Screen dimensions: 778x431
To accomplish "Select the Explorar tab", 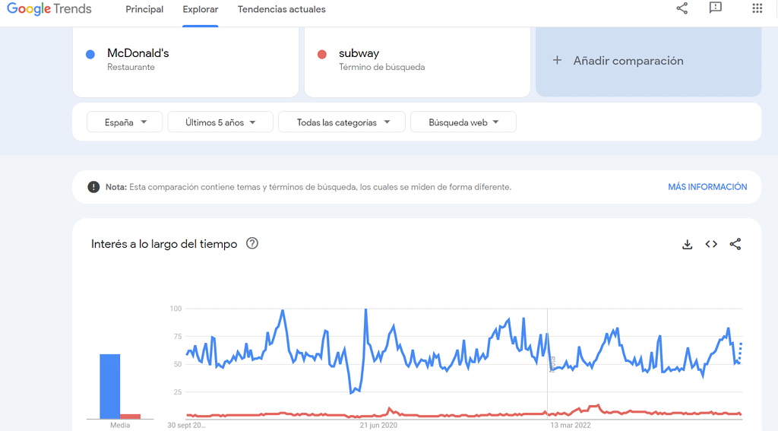I will pos(201,9).
